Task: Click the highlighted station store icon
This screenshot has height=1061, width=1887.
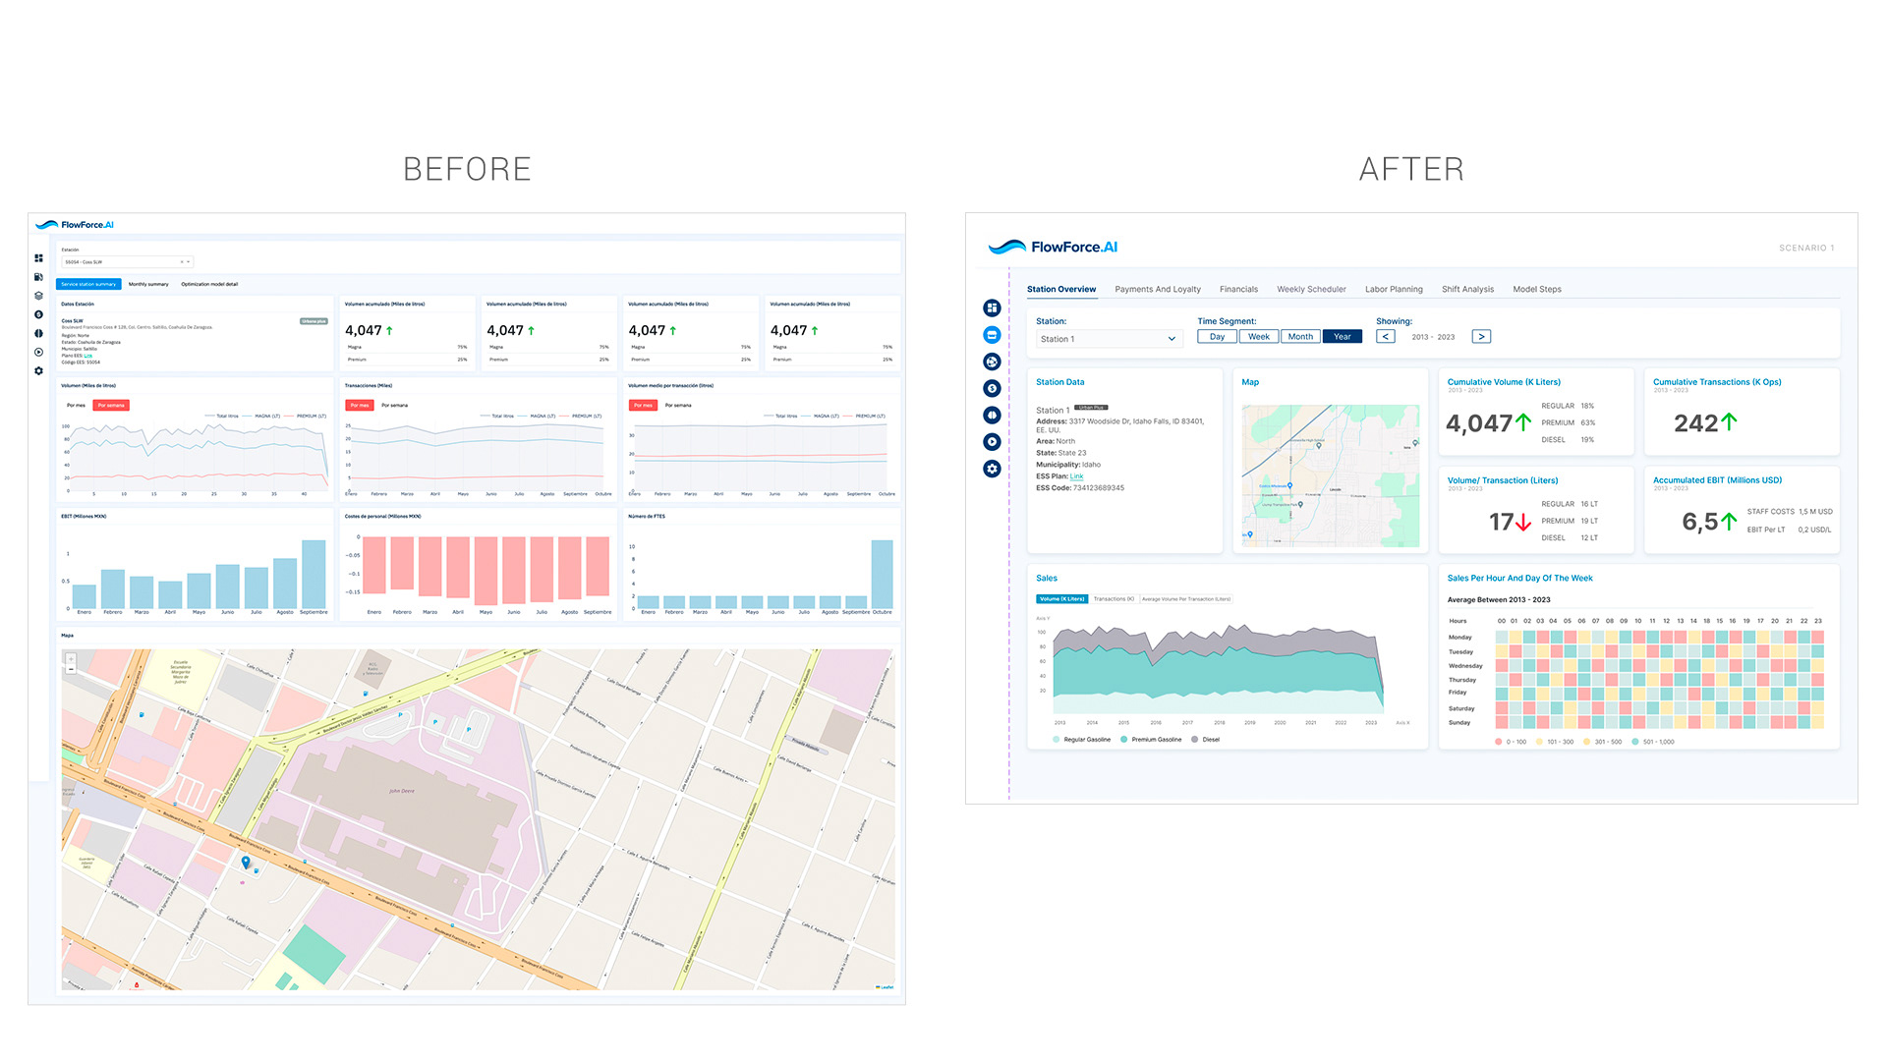Action: tap(992, 335)
